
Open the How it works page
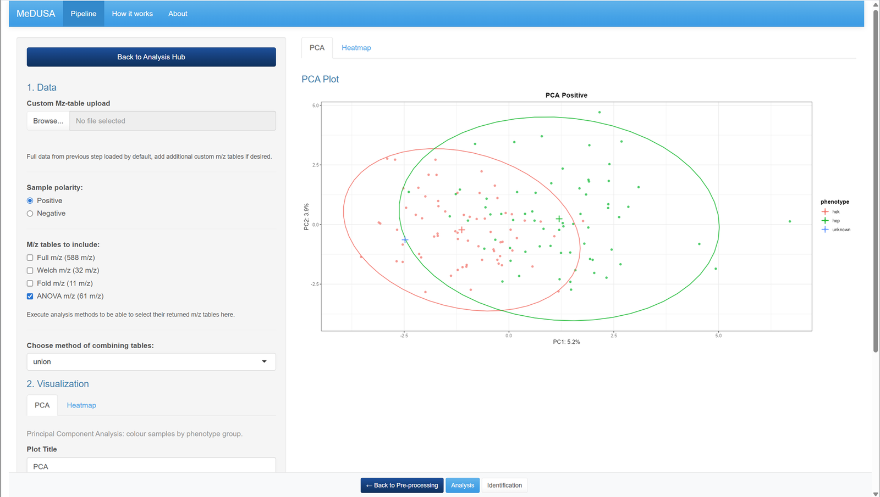pos(133,14)
